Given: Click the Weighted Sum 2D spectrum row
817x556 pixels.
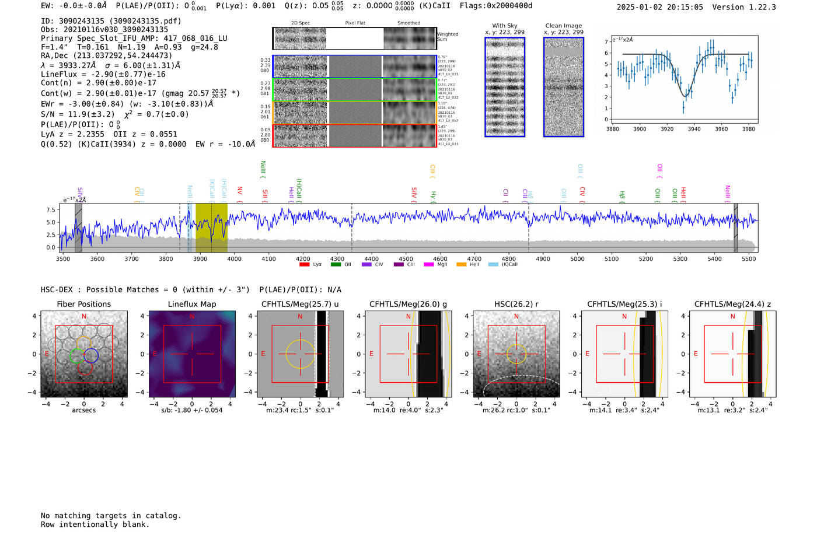Looking at the screenshot, I should tap(354, 39).
